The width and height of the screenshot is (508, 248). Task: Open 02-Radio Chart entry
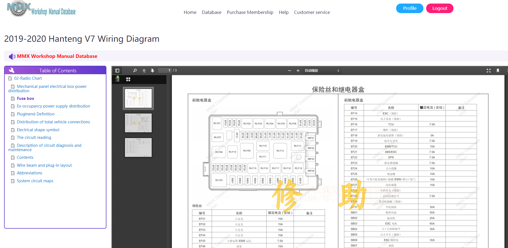coord(28,78)
